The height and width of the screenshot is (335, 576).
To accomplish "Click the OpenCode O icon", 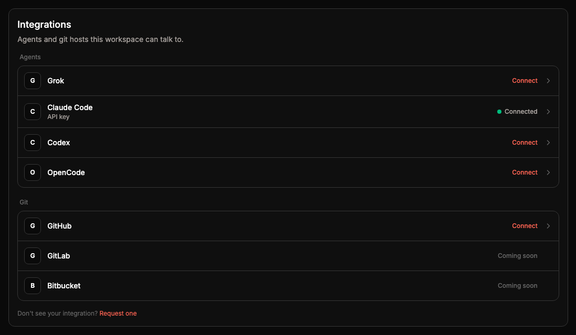I will (33, 172).
